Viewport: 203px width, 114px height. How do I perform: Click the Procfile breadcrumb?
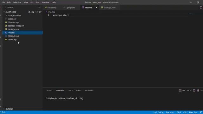point(52,12)
